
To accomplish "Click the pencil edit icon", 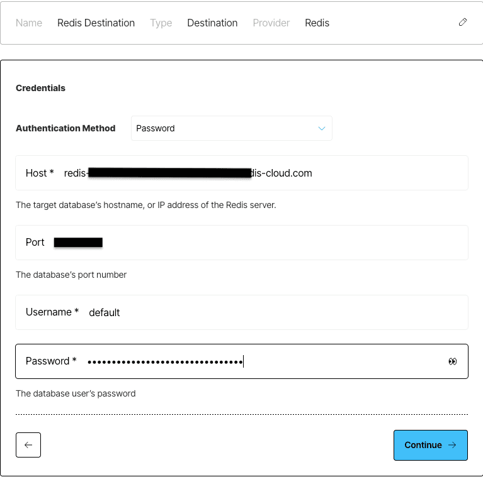I will point(463,22).
